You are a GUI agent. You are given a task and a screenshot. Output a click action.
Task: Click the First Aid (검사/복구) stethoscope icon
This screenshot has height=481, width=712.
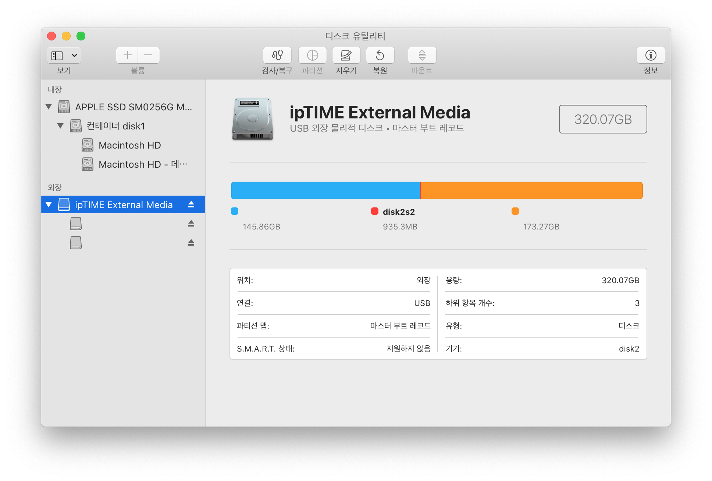pyautogui.click(x=277, y=55)
